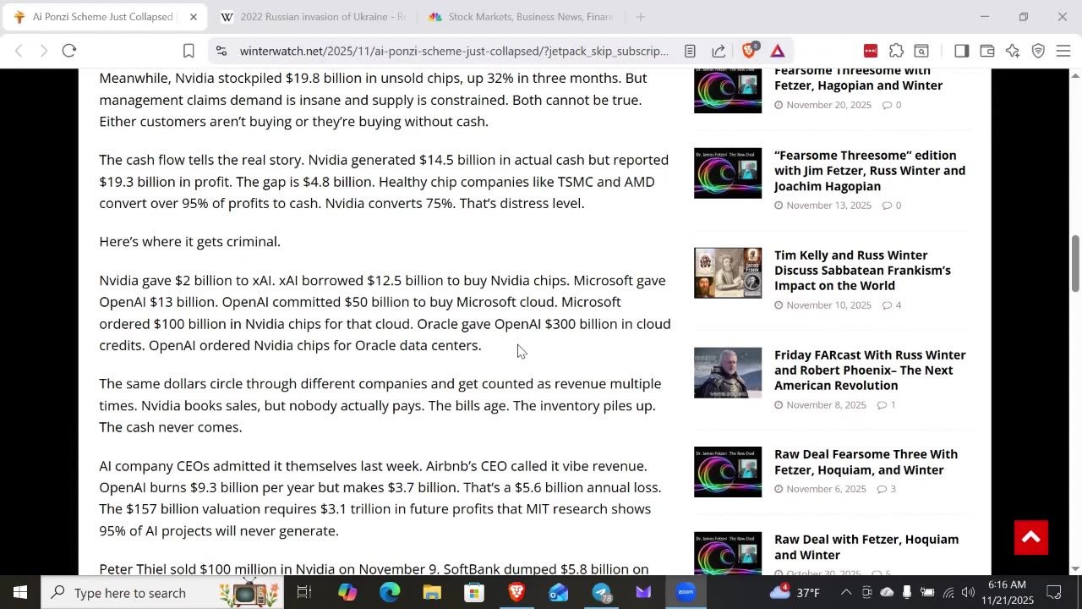Open the Brave Wallet icon

coord(986,51)
